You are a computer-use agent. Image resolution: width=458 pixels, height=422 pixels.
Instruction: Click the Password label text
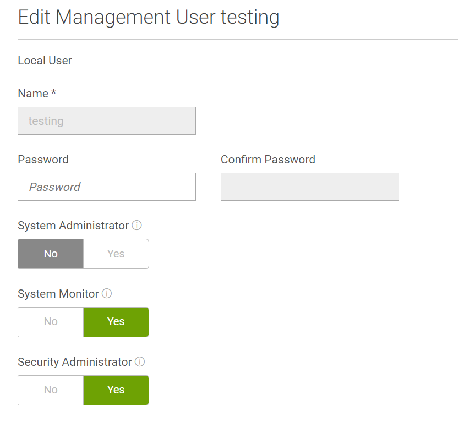(x=43, y=160)
